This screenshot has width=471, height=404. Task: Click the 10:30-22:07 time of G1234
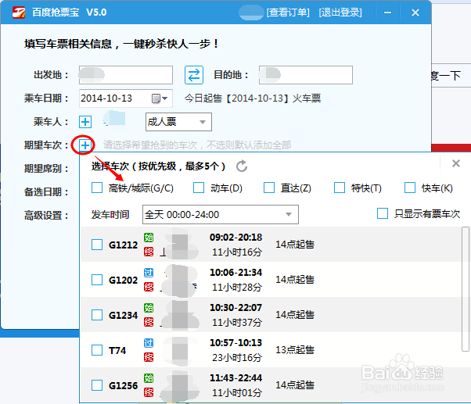[x=235, y=308]
